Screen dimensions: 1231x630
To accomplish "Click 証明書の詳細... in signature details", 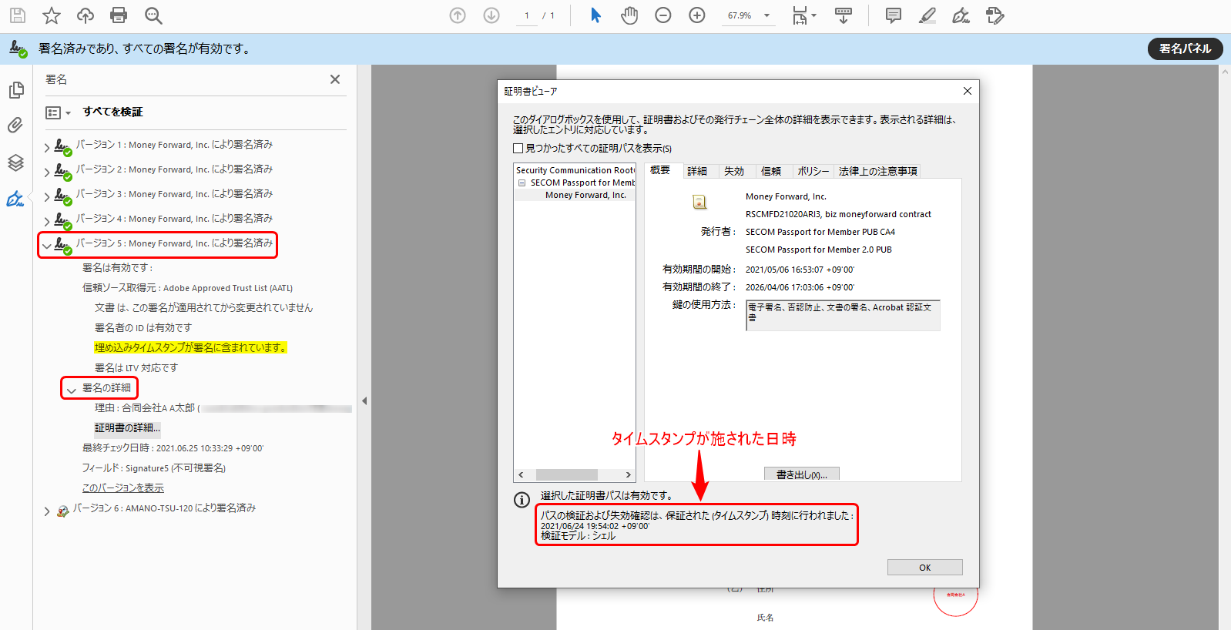I will click(x=128, y=427).
